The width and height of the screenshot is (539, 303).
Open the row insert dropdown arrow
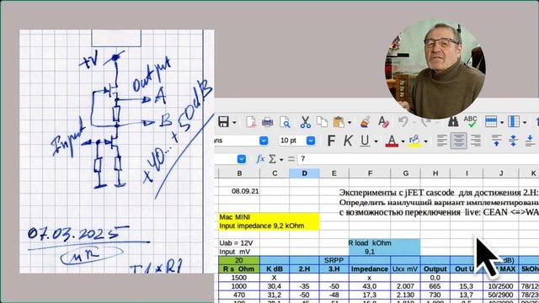[x=502, y=122]
